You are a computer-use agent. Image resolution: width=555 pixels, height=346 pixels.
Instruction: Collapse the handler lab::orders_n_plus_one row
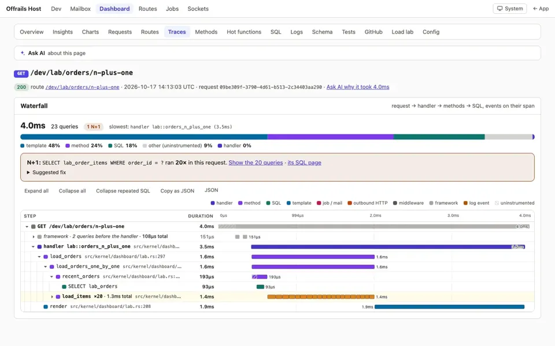(33, 246)
